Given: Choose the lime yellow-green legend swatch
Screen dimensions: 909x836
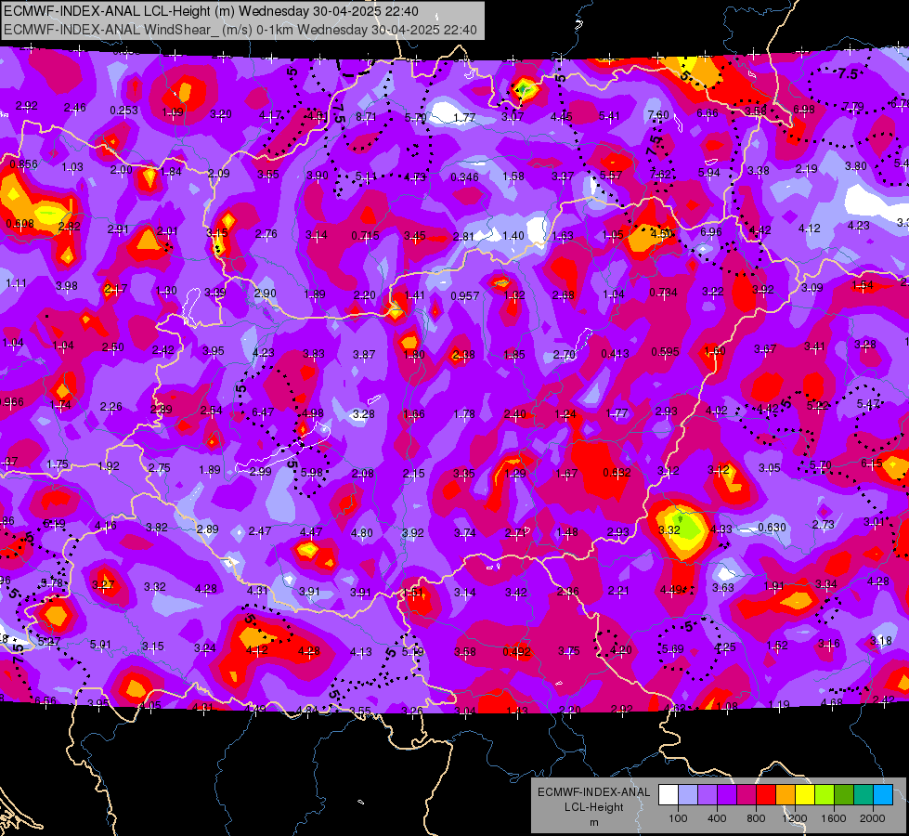Looking at the screenshot, I should tap(825, 795).
